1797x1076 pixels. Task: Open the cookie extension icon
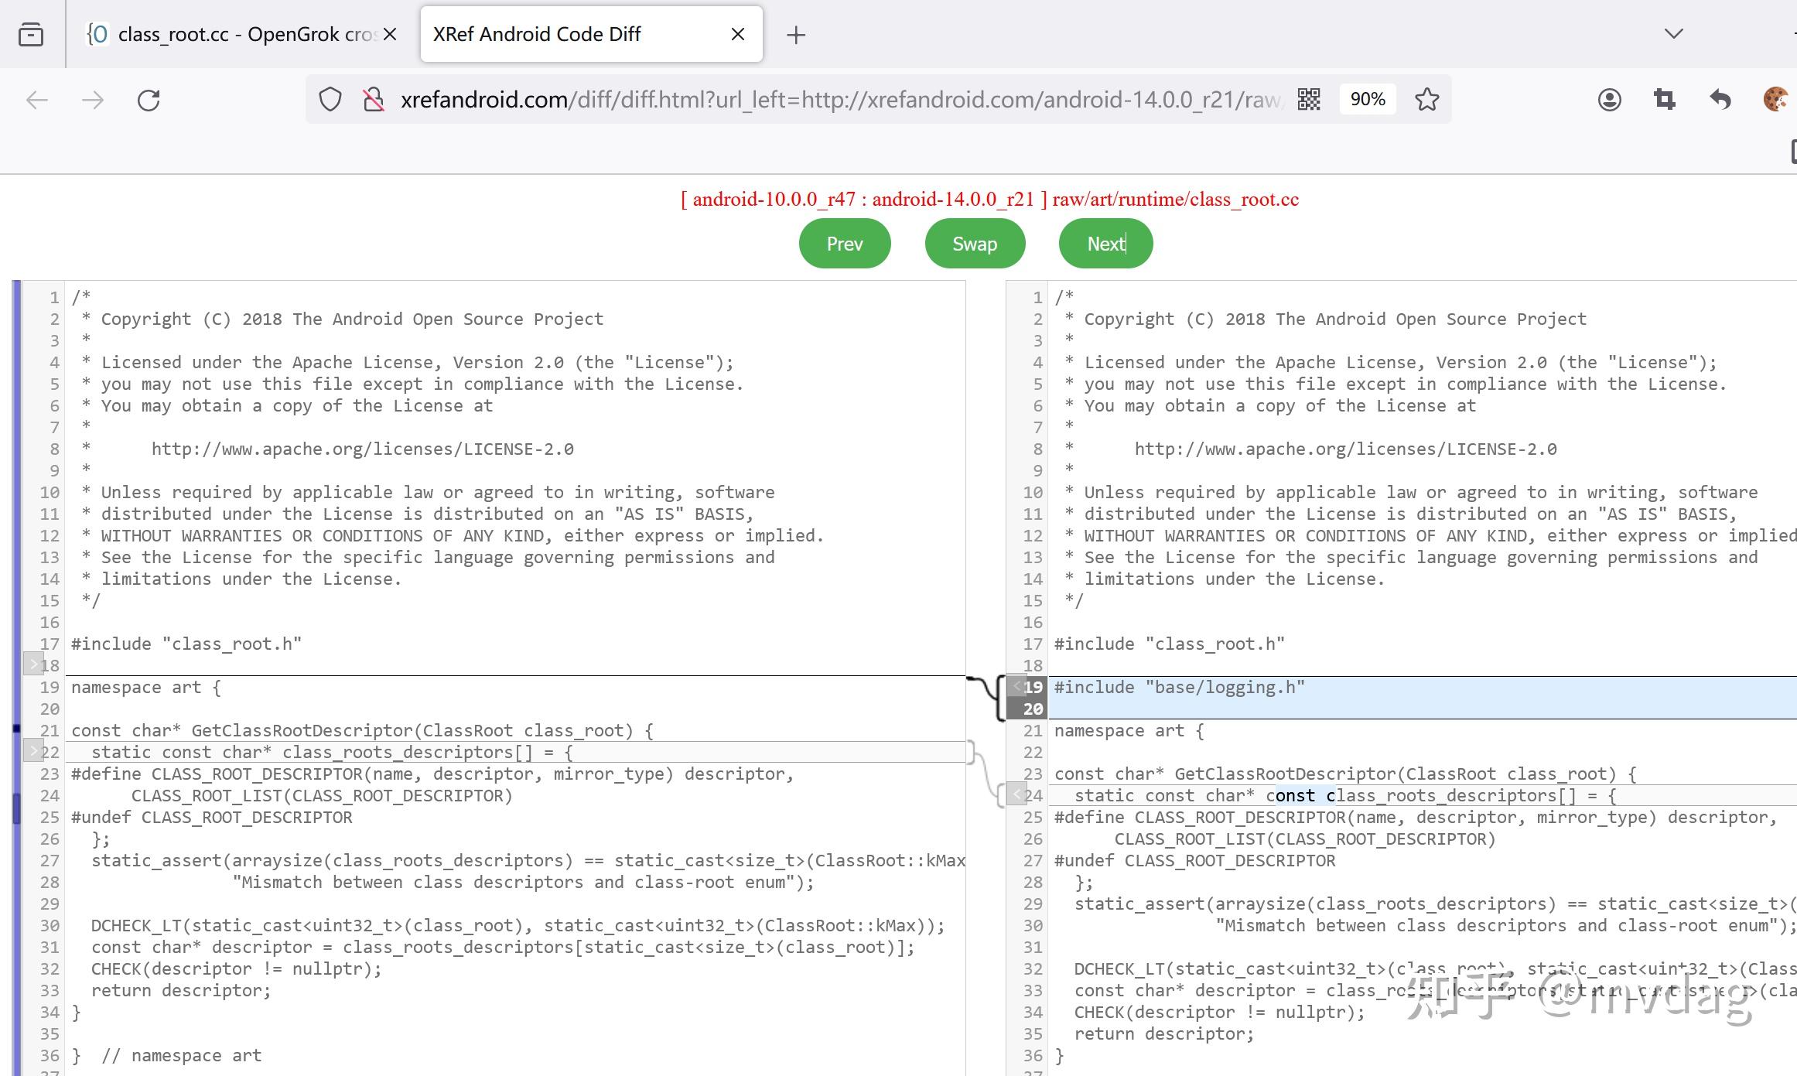pyautogui.click(x=1775, y=100)
